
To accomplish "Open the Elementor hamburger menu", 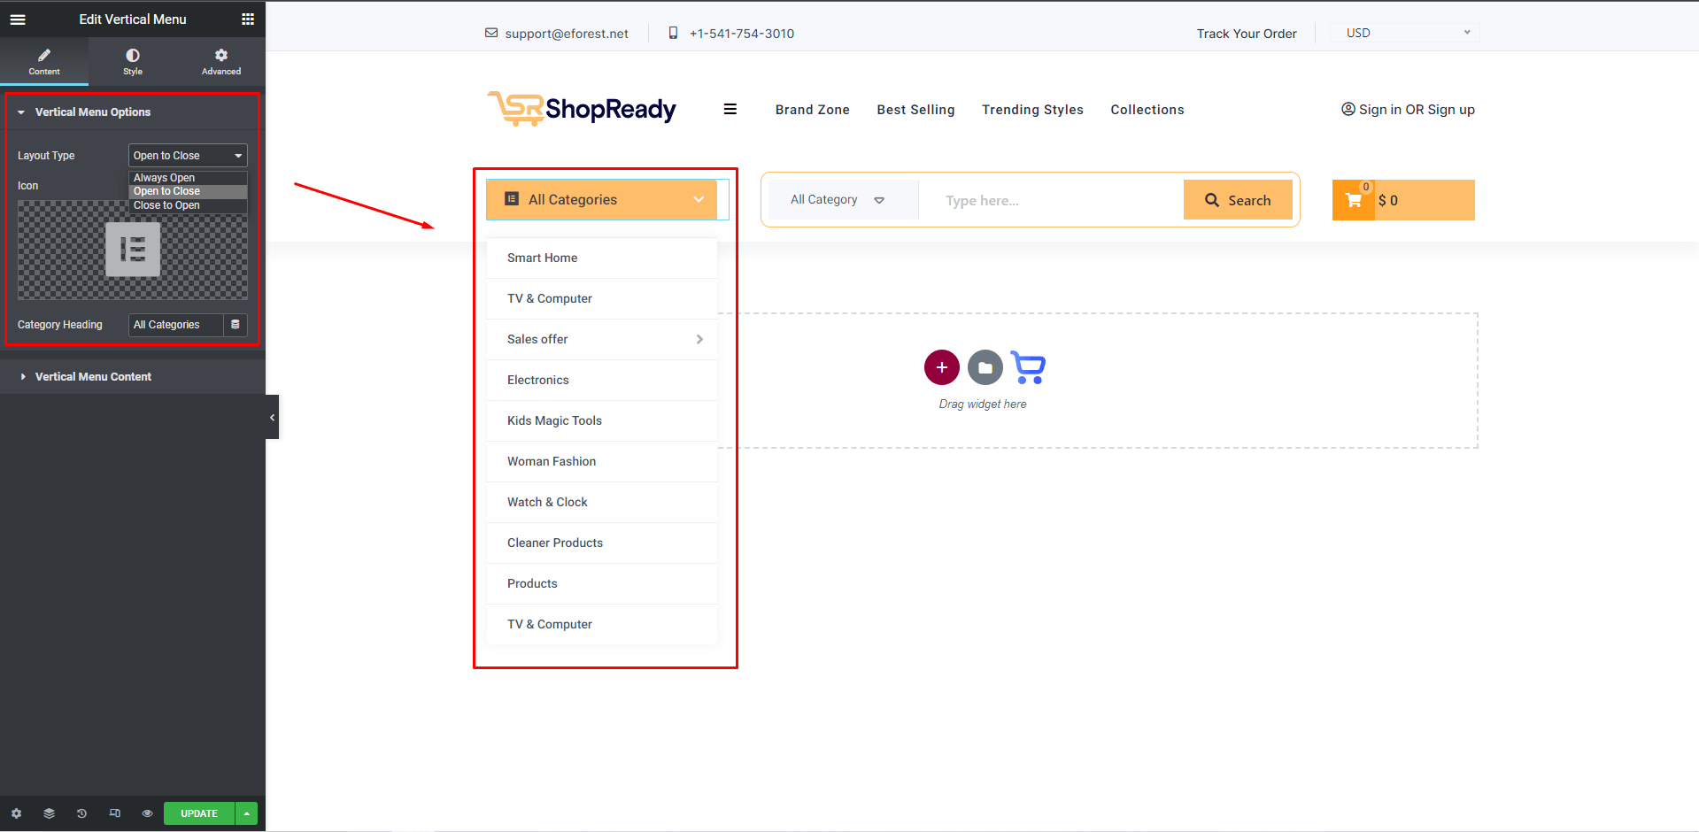I will pyautogui.click(x=18, y=19).
